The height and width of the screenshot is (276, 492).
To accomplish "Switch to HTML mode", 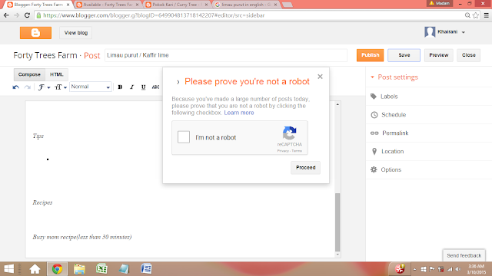I will pyautogui.click(x=56, y=74).
